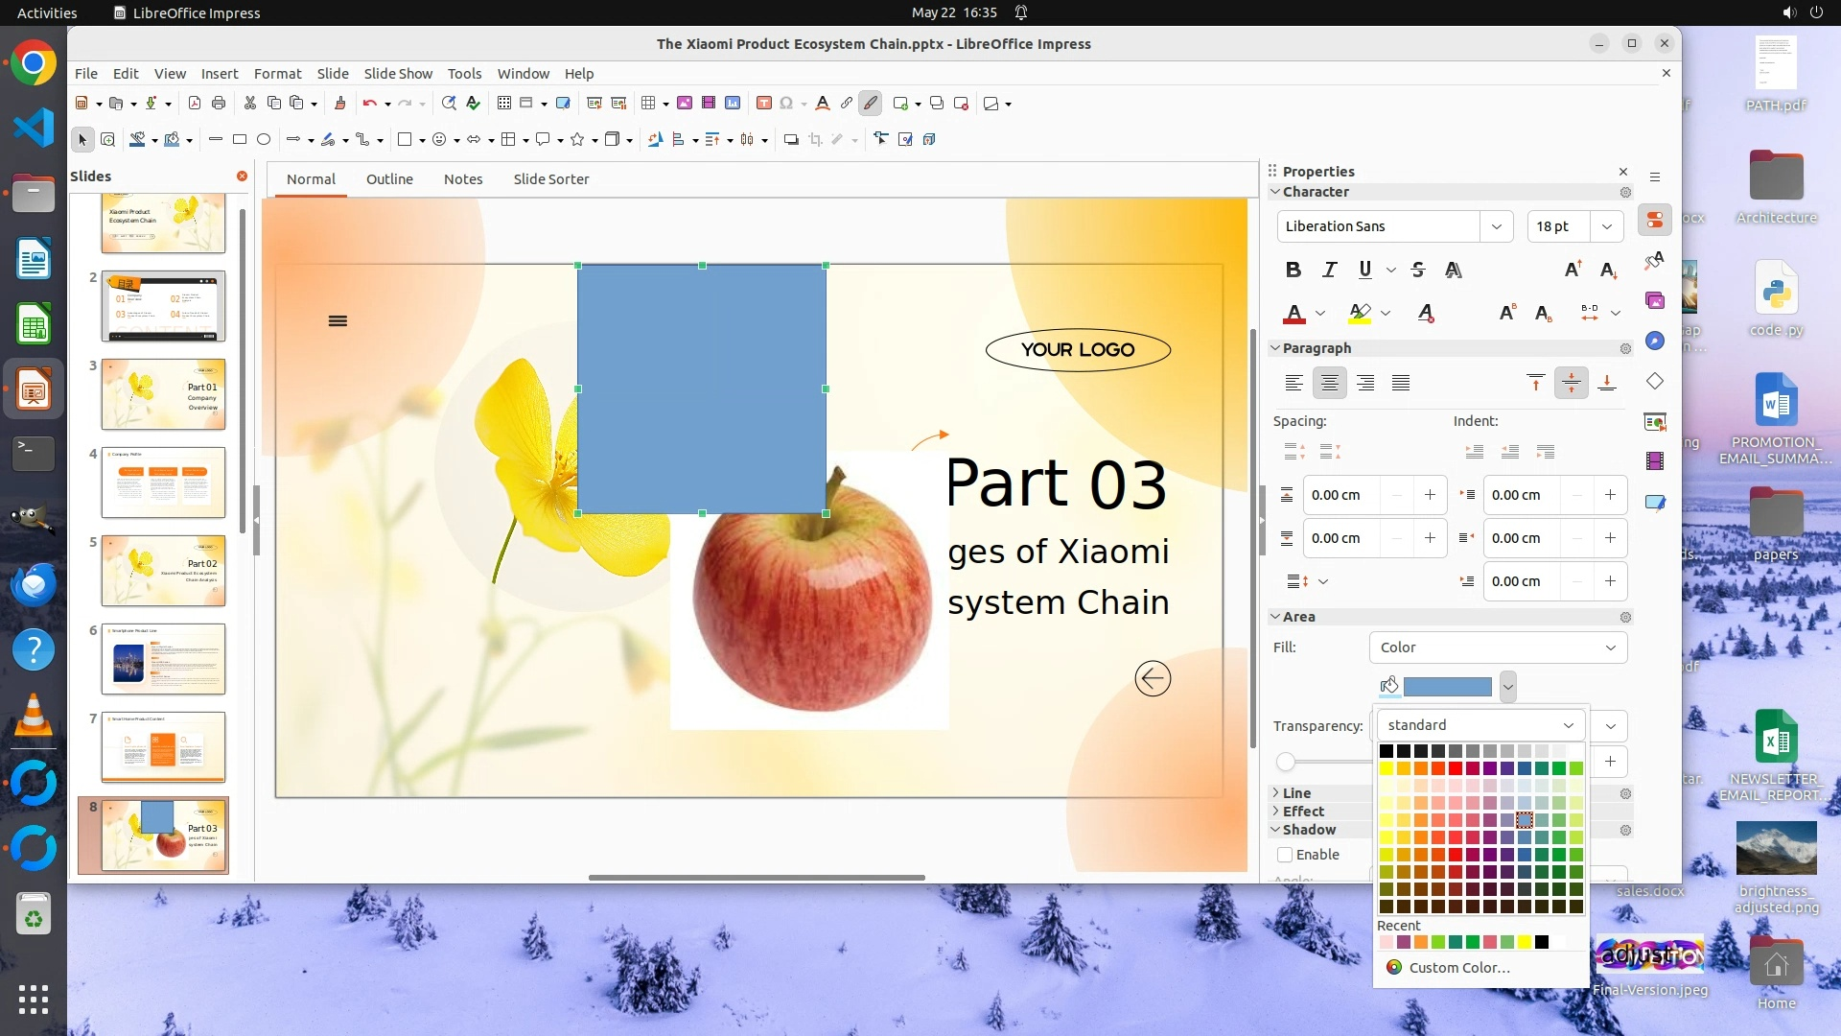This screenshot has width=1841, height=1036.
Task: Pick the black swatch in palette
Action: click(x=1387, y=751)
